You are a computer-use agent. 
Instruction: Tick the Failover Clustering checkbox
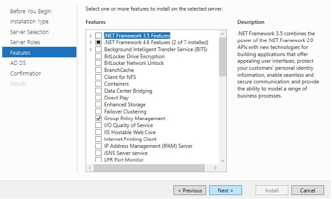click(x=98, y=112)
